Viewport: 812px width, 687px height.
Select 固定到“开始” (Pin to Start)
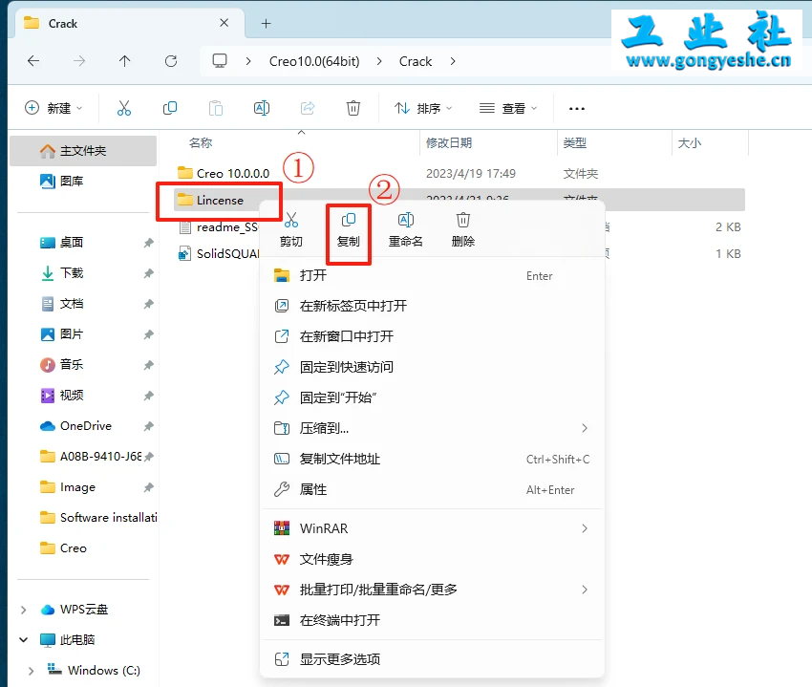click(432, 397)
